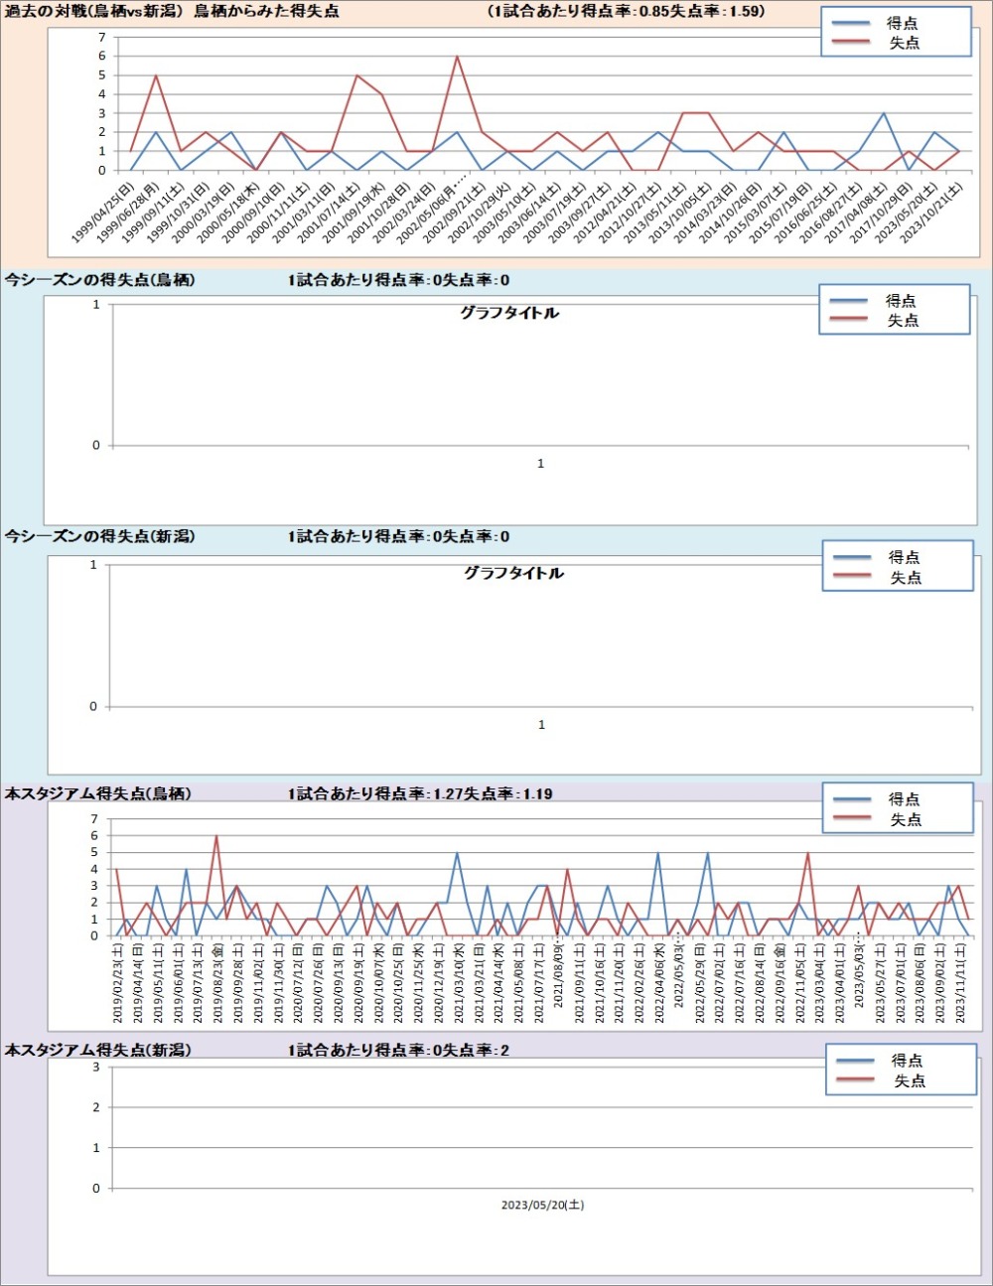Click the 2023/11/11(土) label in stadium chart
993x1286 pixels.
pos(960,983)
